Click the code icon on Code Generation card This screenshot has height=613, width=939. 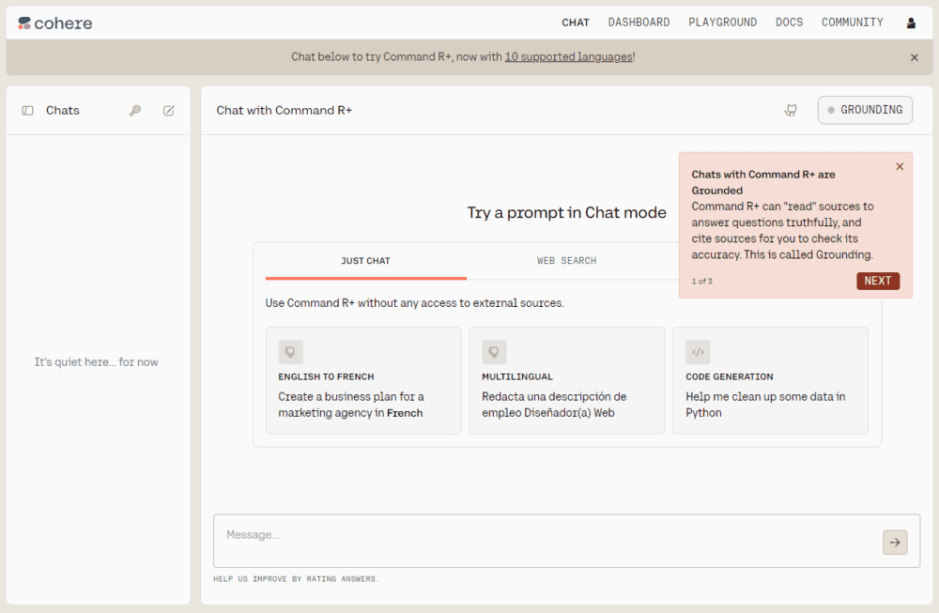[x=698, y=352]
